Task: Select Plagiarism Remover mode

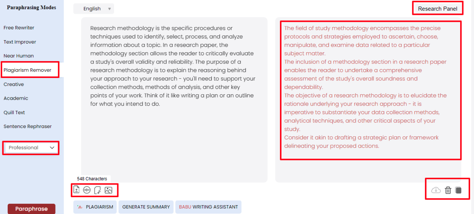Action: click(x=28, y=70)
